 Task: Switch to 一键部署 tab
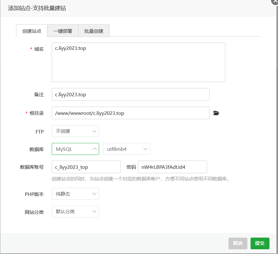[x=63, y=31]
